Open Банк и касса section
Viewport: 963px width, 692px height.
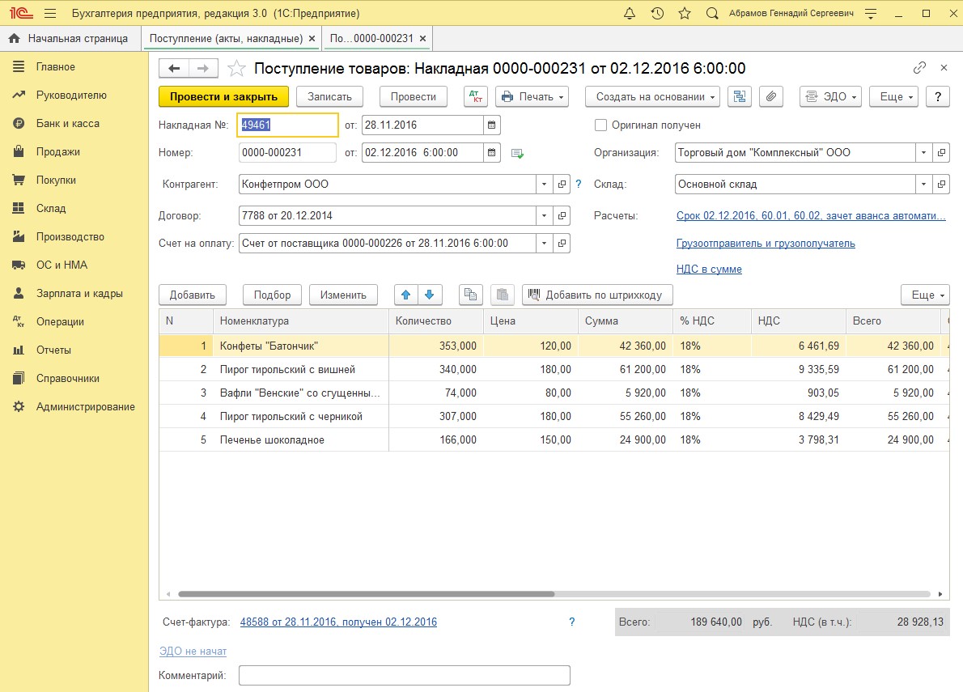click(x=67, y=123)
